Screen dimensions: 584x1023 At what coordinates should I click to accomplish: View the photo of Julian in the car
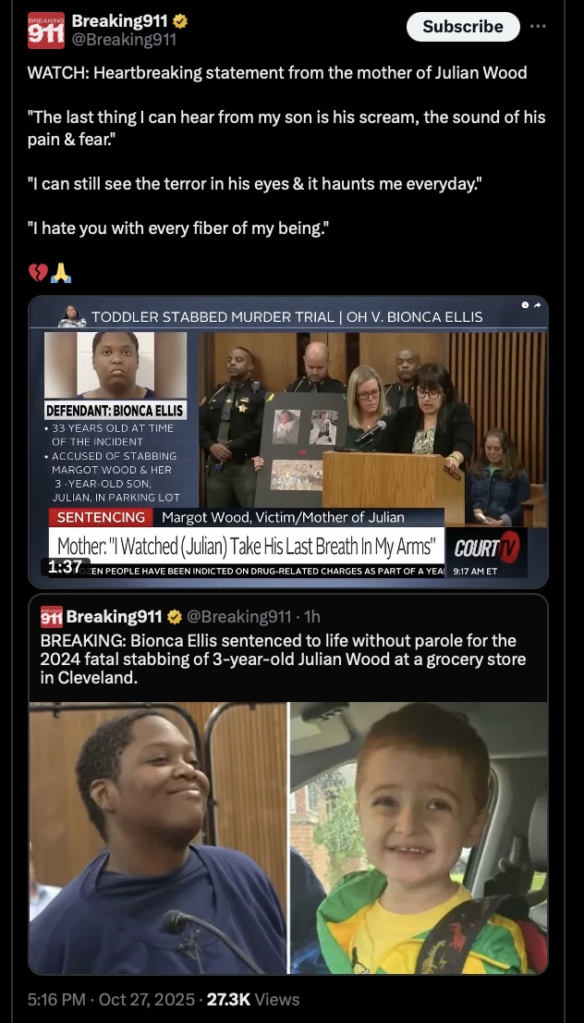coord(420,838)
